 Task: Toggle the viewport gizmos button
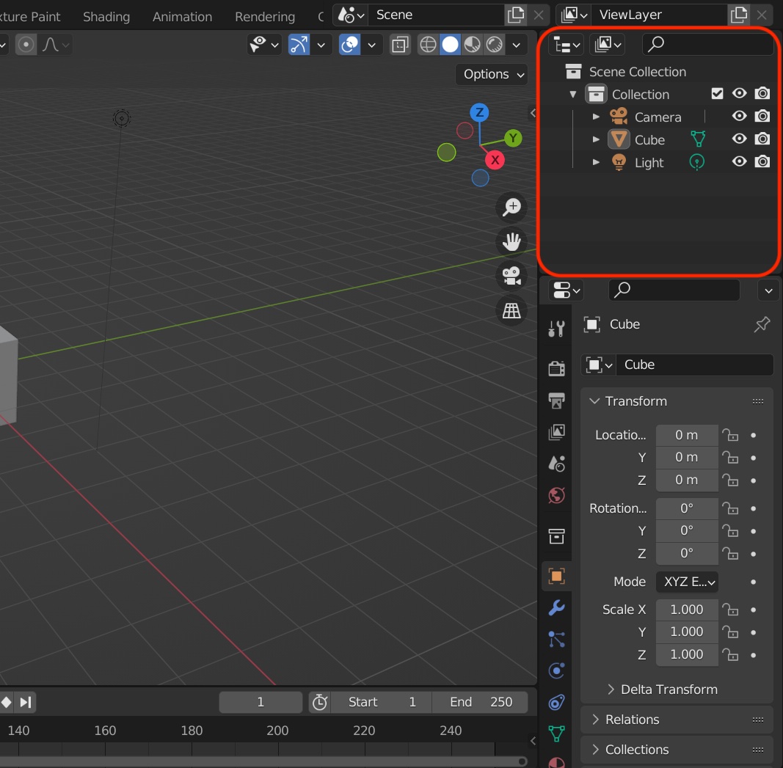299,45
